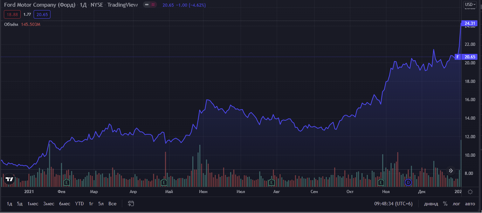Click the Апр label on the time axis
482x213 pixels.
click(133, 192)
